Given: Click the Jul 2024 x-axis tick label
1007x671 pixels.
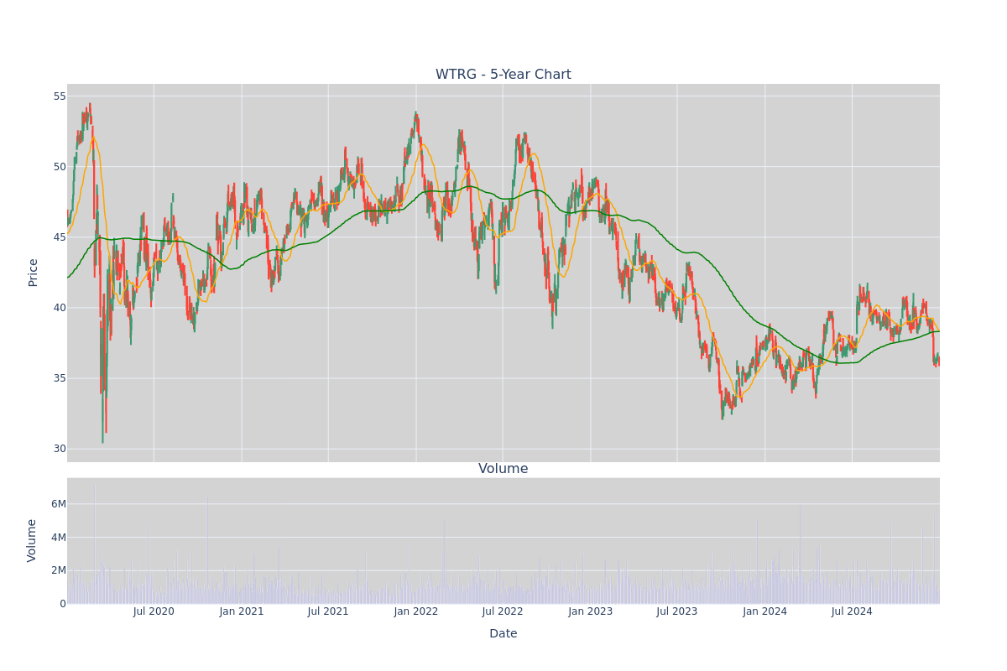Looking at the screenshot, I should click(x=852, y=611).
